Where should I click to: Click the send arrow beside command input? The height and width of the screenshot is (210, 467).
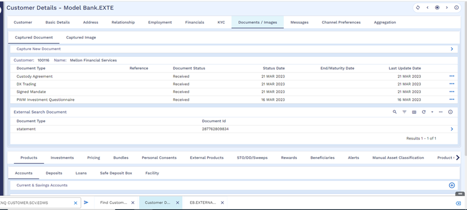click(x=86, y=202)
